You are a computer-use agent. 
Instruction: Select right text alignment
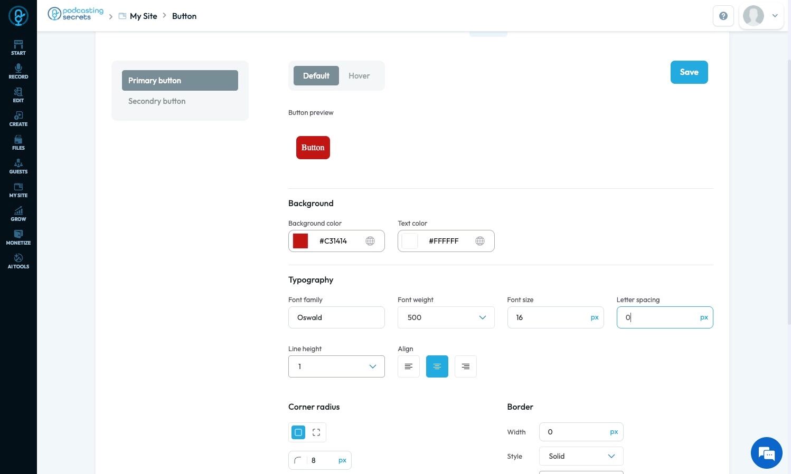click(x=466, y=366)
